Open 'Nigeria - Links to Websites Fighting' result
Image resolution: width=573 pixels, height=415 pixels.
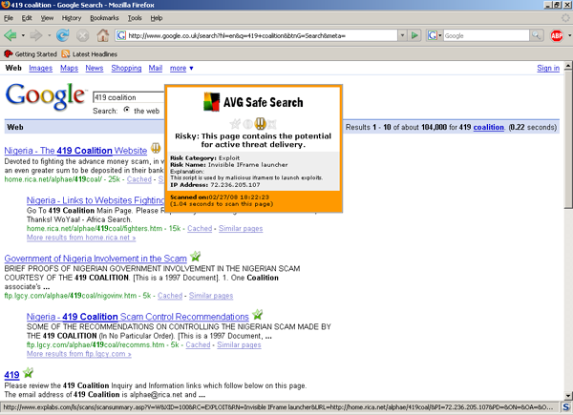click(x=95, y=200)
